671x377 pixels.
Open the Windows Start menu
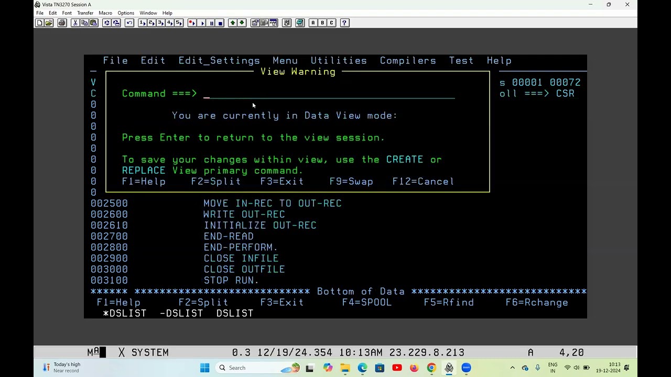pyautogui.click(x=204, y=368)
